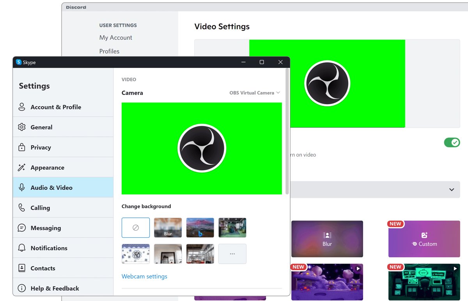Screen dimensions: 468x301
Task: Maximize the Skype window
Action: point(262,62)
